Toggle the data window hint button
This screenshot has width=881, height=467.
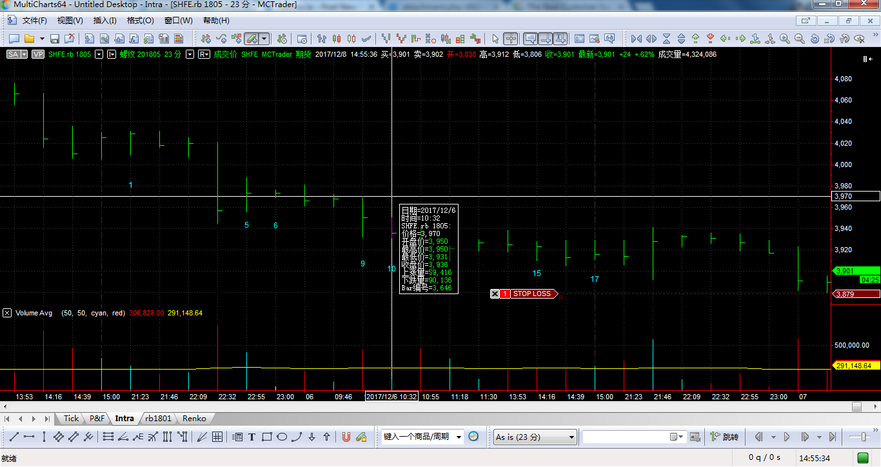pos(530,39)
